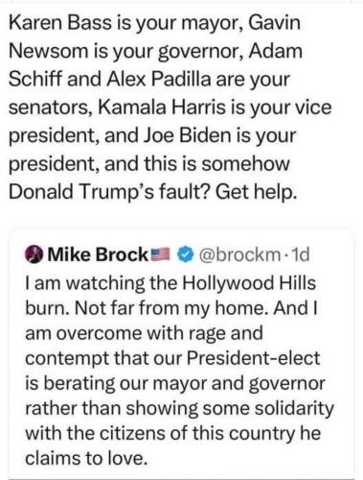Click "Hollywood Hills" in the quoted post
This screenshot has height=480, width=363.
(249, 283)
